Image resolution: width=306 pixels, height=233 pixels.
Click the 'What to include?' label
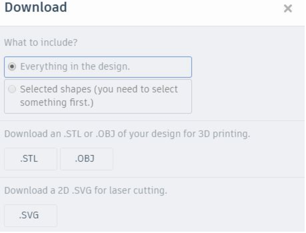coord(39,43)
